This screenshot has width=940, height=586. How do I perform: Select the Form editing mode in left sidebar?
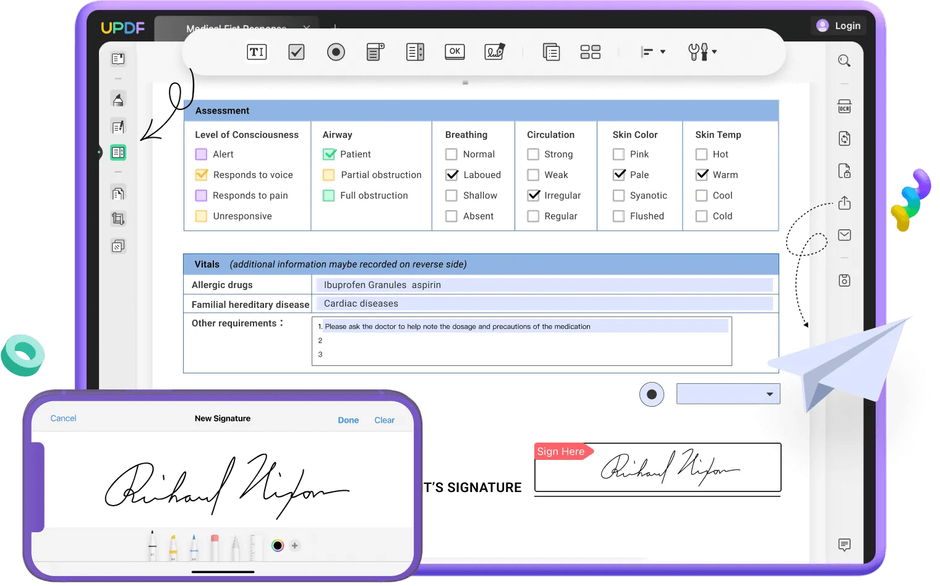117,153
